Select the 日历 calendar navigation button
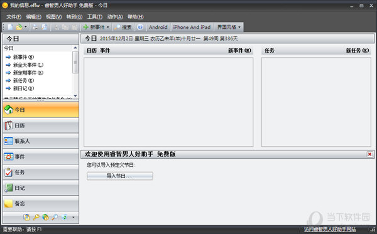 [41, 125]
